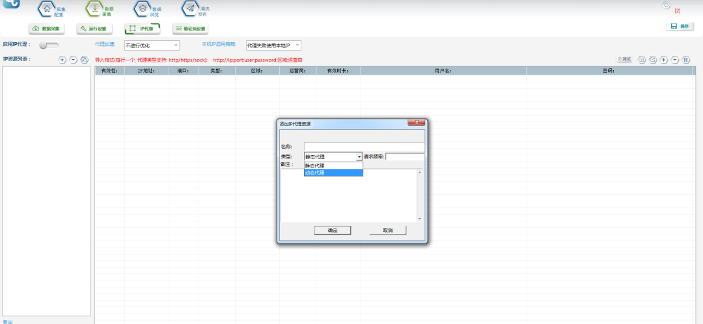Cancel the dialog with 取消
Image resolution: width=703 pixels, height=324 pixels.
click(388, 230)
